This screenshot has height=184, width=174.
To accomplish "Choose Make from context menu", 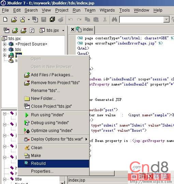I will 54,156.
